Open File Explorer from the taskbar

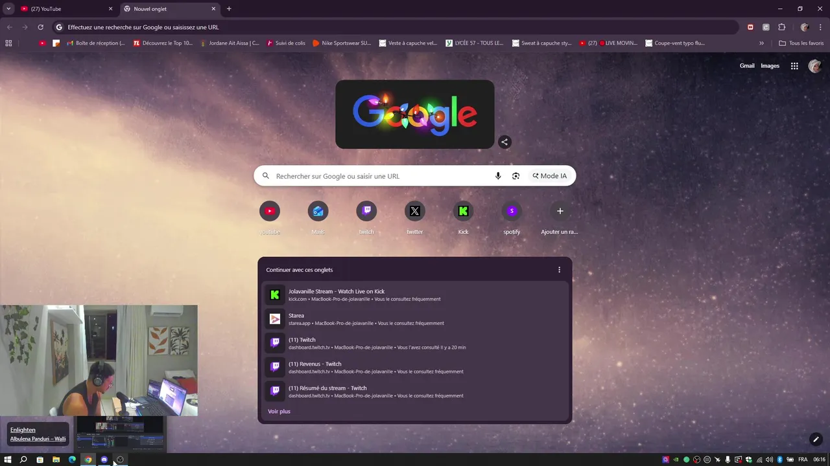(56, 460)
